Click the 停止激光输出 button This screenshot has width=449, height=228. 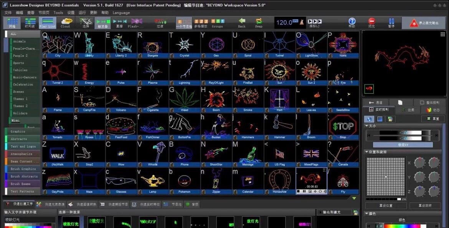click(x=423, y=23)
